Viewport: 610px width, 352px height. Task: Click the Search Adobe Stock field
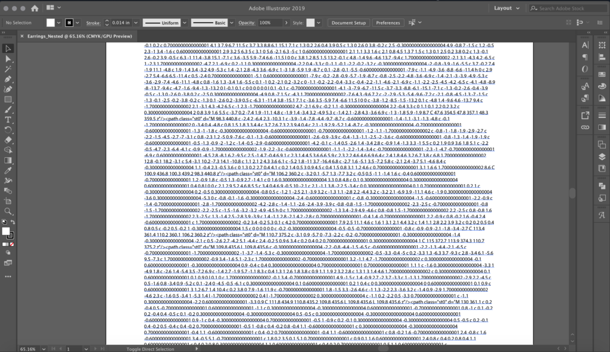click(x=568, y=8)
